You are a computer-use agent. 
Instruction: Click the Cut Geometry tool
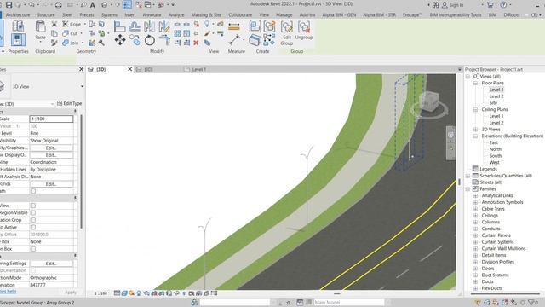point(70,33)
